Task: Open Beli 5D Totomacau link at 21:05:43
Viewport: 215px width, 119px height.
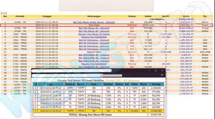Action: point(94,40)
